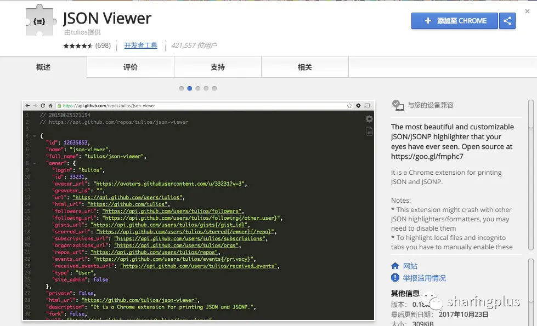
Task: Click the browser back arrow in screenshot
Action: [x=28, y=106]
